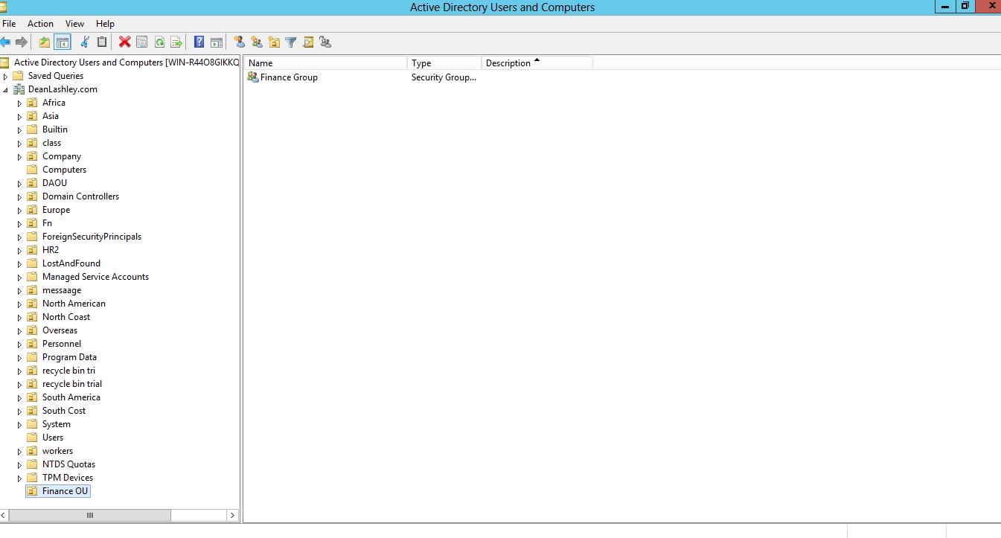
Task: Expand the TPM Devices container
Action: click(x=20, y=478)
